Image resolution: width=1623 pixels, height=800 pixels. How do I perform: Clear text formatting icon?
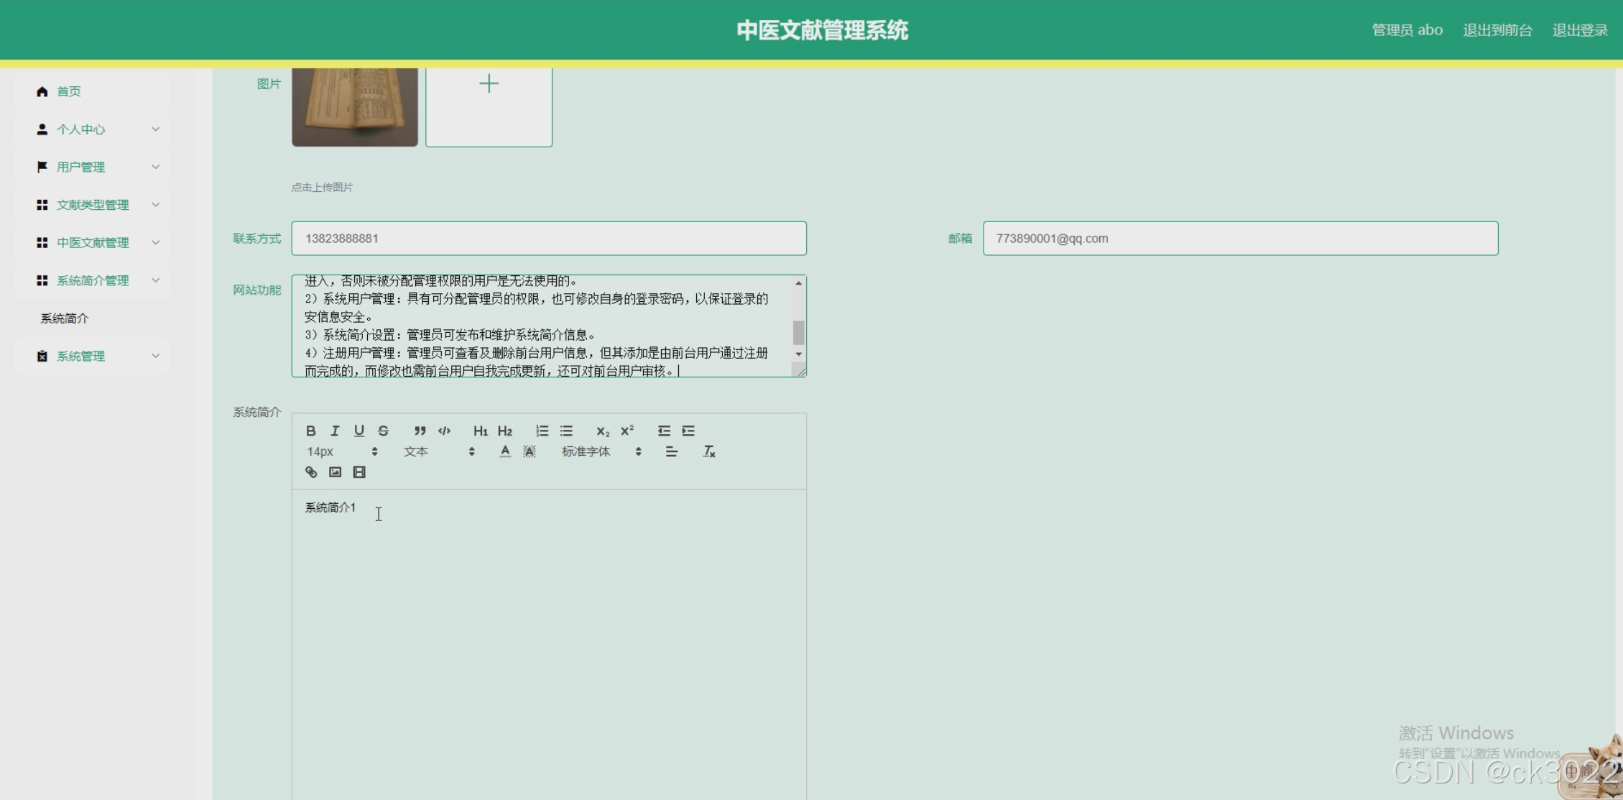click(x=709, y=451)
